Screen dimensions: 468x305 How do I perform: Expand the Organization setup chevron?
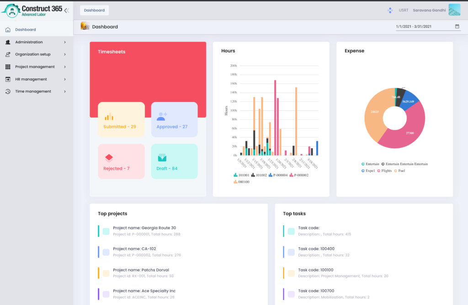[65, 55]
